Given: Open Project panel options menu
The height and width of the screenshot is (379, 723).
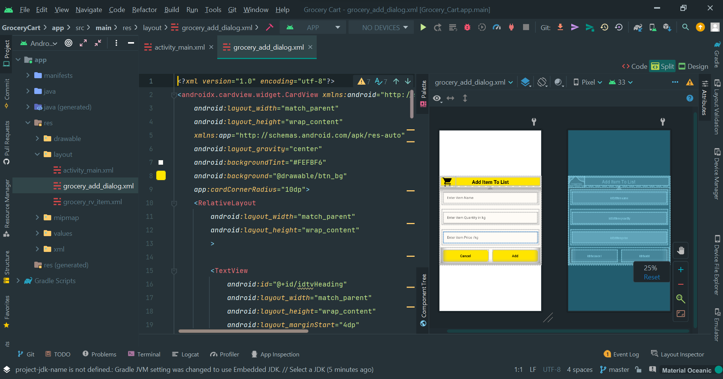Looking at the screenshot, I should pos(116,43).
